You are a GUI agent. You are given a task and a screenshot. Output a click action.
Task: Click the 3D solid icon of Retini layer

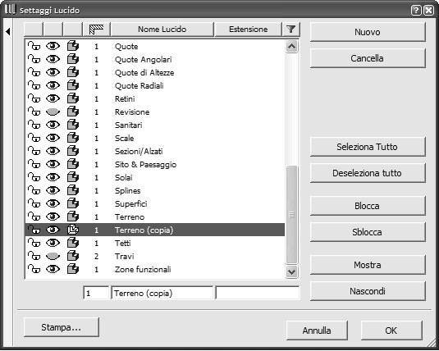73,98
